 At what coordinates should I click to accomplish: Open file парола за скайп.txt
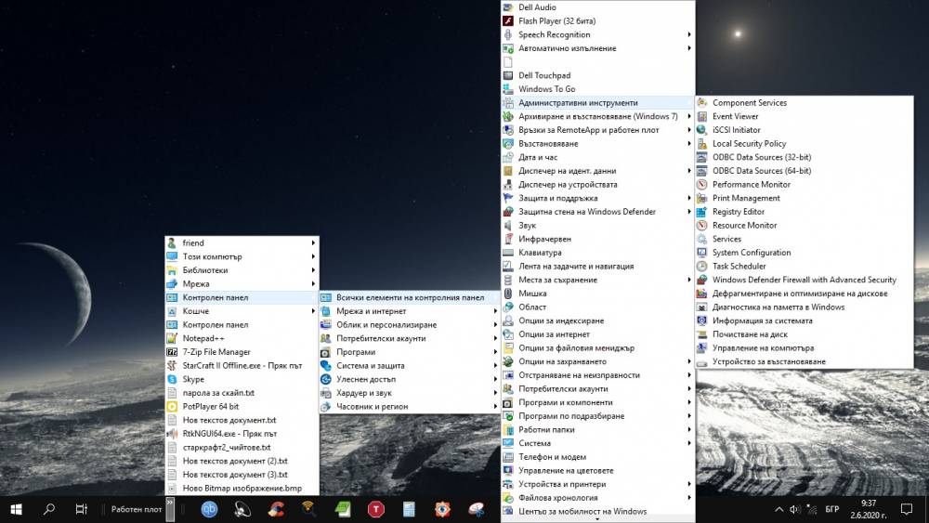(218, 393)
